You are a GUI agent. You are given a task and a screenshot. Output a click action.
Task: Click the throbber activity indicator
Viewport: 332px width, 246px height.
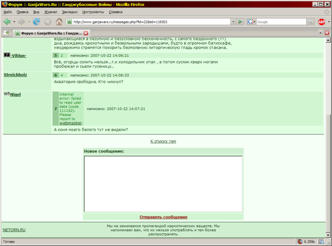click(326, 12)
